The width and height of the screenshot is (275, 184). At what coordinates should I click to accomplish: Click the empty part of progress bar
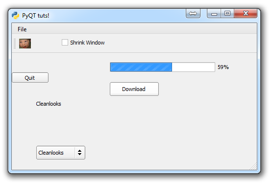[x=193, y=67]
